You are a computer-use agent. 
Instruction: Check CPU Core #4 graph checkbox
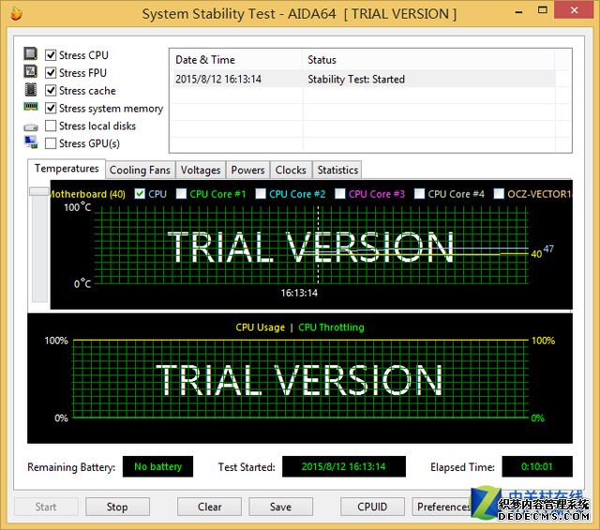coord(419,194)
